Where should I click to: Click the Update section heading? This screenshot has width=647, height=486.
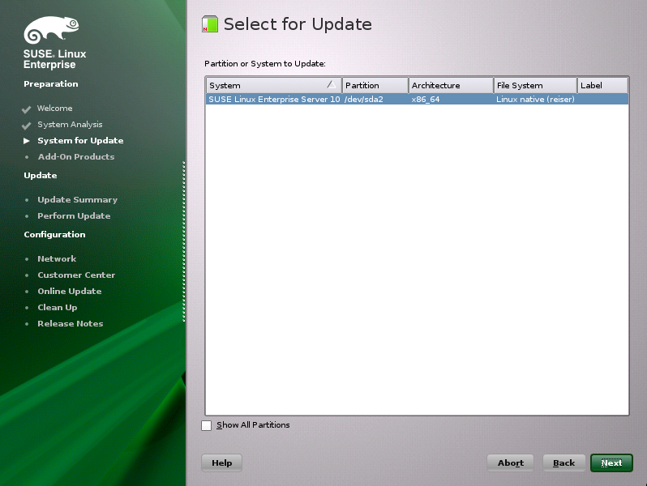tap(41, 175)
